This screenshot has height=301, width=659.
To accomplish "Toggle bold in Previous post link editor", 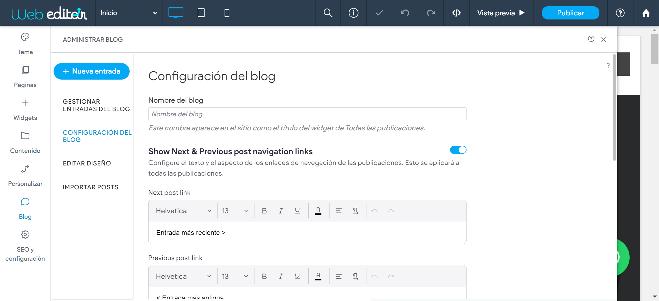I will click(x=264, y=276).
